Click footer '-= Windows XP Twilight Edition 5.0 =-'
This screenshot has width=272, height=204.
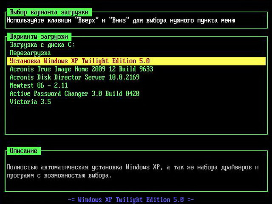(131, 199)
